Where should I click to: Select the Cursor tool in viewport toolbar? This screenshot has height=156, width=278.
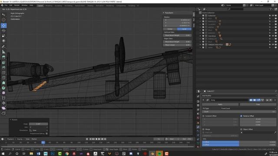coord(3,20)
